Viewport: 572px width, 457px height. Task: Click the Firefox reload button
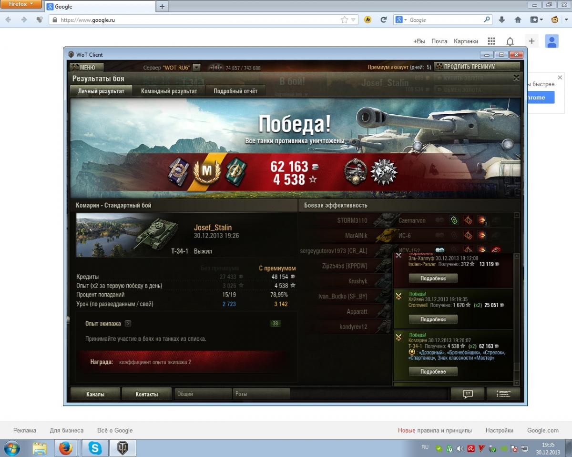tap(383, 20)
